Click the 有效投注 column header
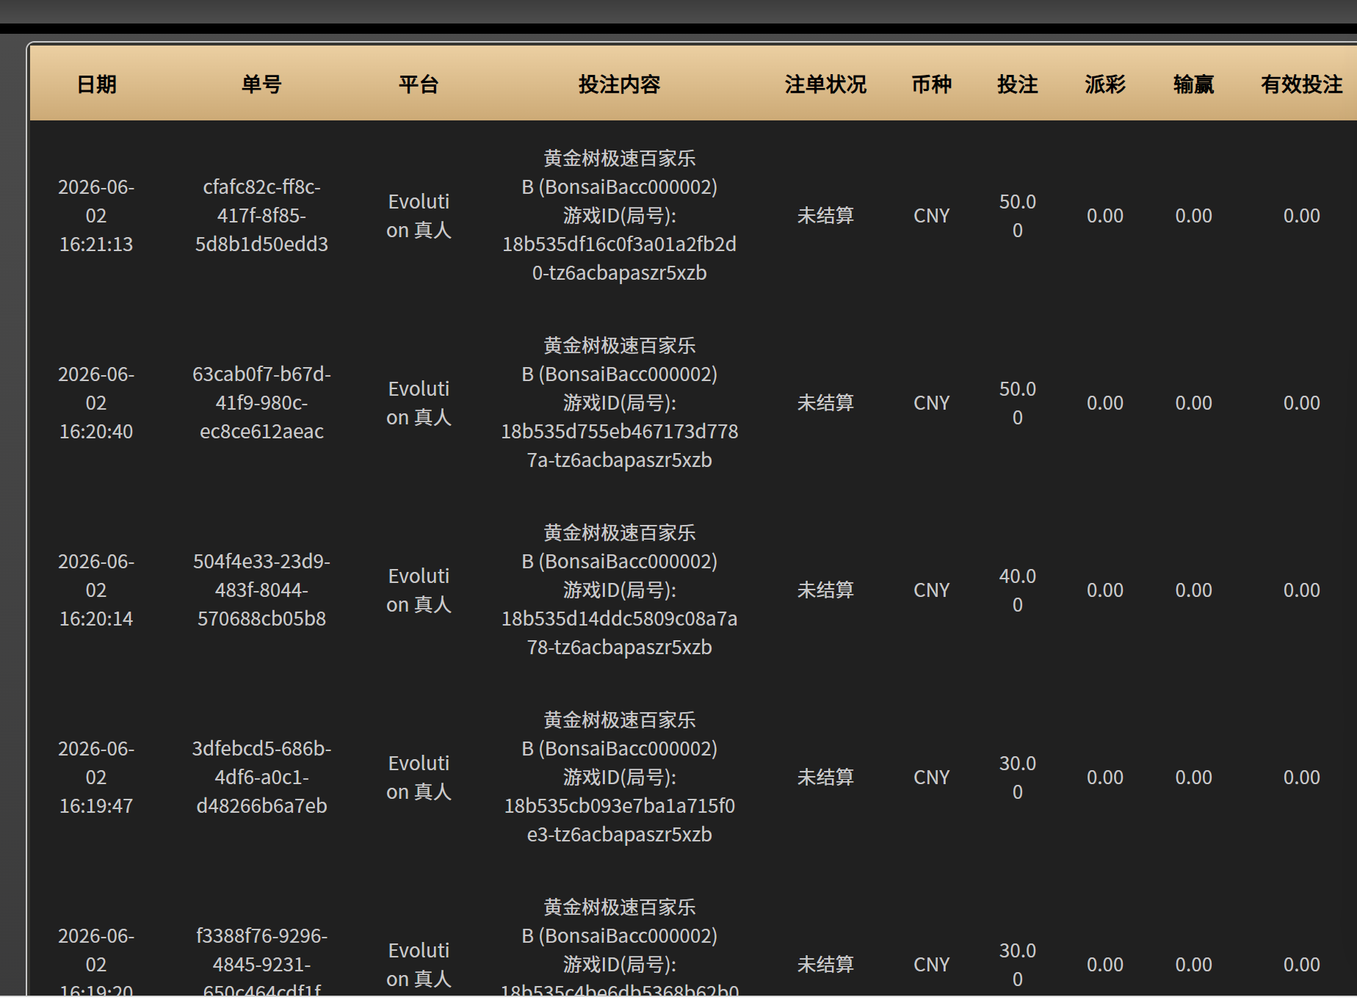Screen dimensions: 1357x1000 pyautogui.click(x=1301, y=84)
